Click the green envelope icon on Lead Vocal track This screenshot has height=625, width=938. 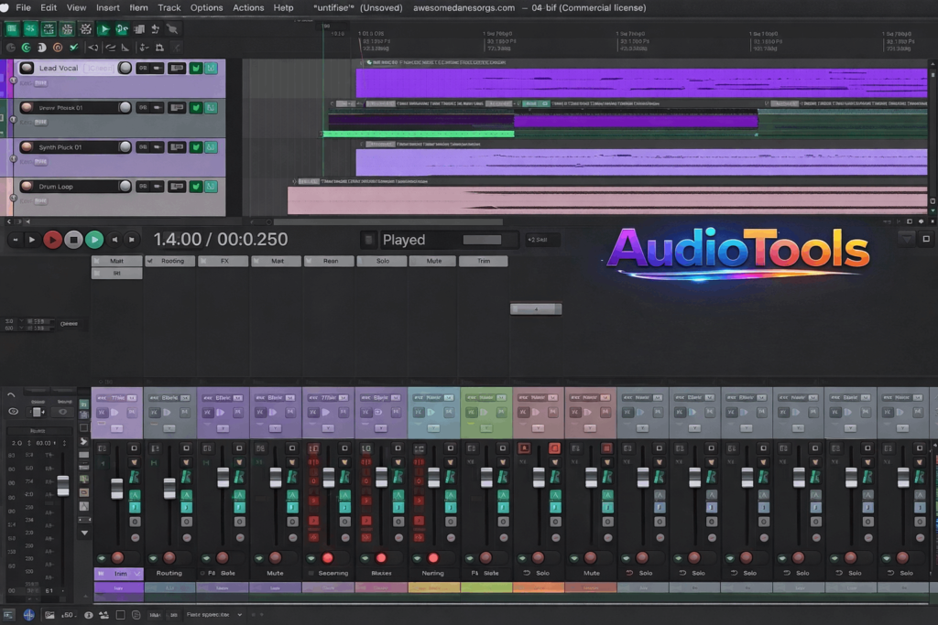coord(195,68)
